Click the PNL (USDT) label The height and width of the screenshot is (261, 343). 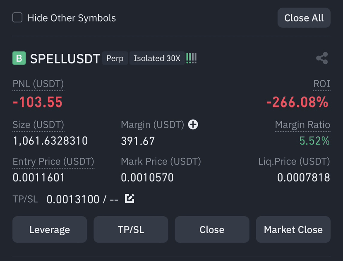click(38, 84)
